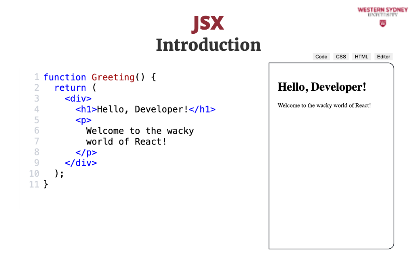
Task: Click the opening <p> tag on line 5
Action: [83, 120]
